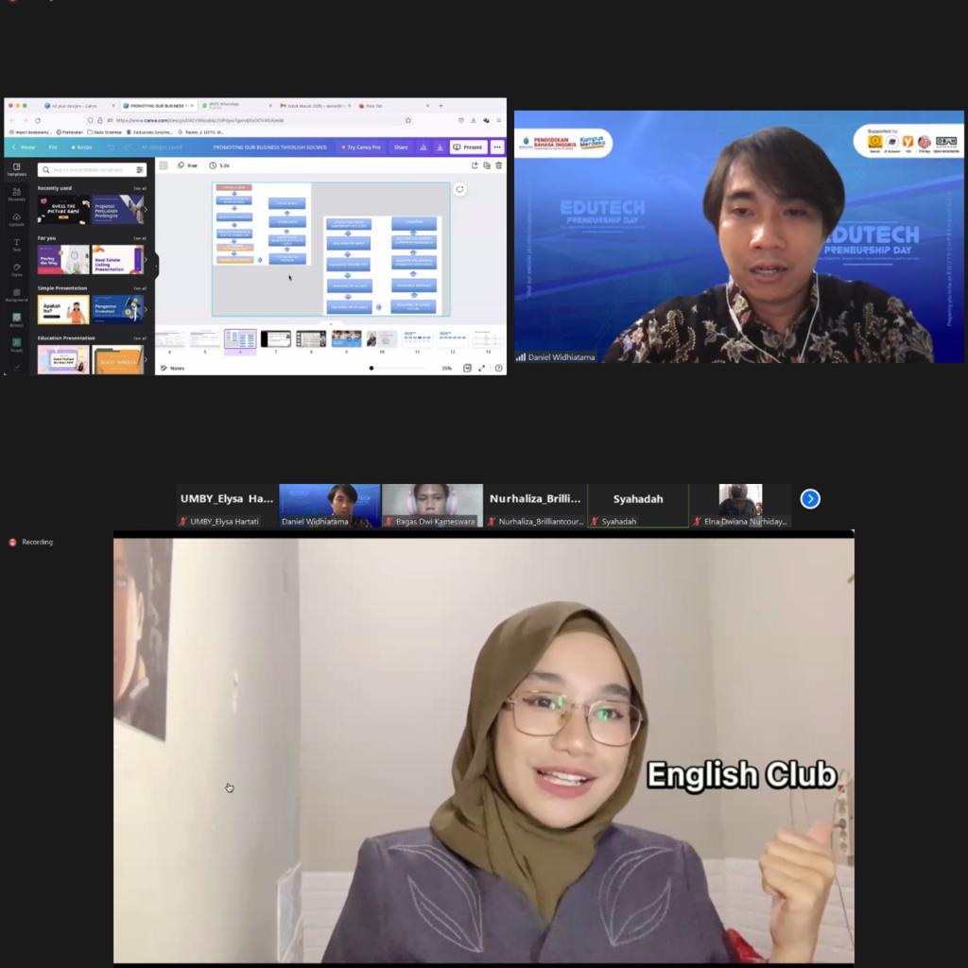Screen dimensions: 968x968
Task: Add a new page with the add-page icon
Action: [x=475, y=165]
